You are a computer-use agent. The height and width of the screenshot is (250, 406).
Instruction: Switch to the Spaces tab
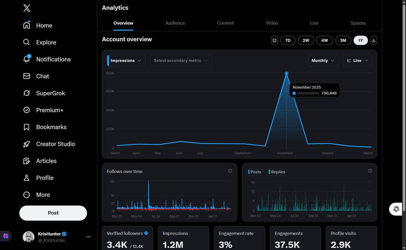358,23
